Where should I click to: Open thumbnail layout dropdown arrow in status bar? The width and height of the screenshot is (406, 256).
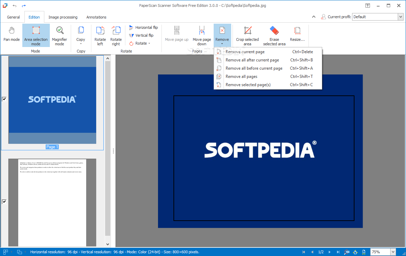tap(11, 252)
